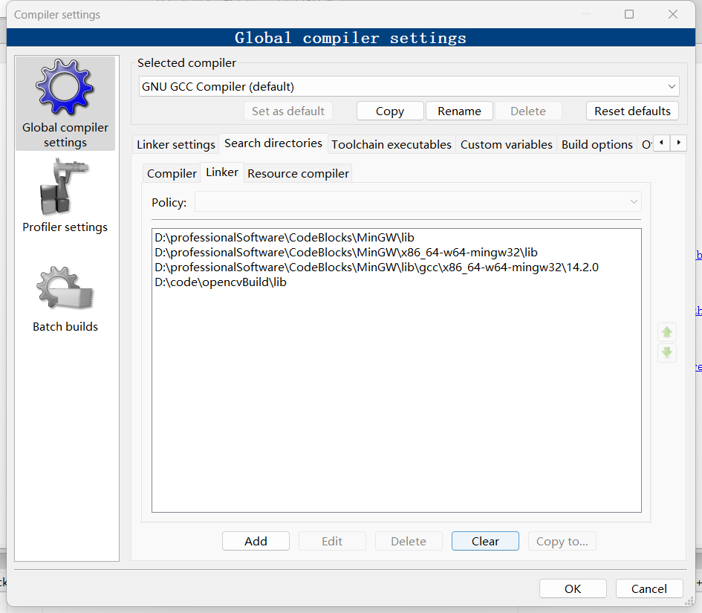Screen dimensions: 702x613
Task: Clear all linker search directories
Action: click(485, 541)
